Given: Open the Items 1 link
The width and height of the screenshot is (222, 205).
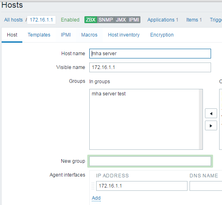Looking at the screenshot, I should (194, 20).
